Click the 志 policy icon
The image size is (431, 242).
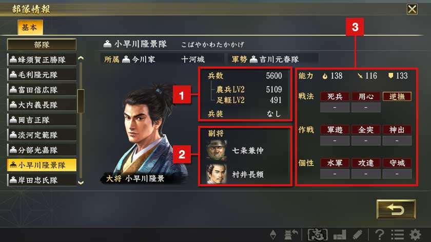(318, 235)
